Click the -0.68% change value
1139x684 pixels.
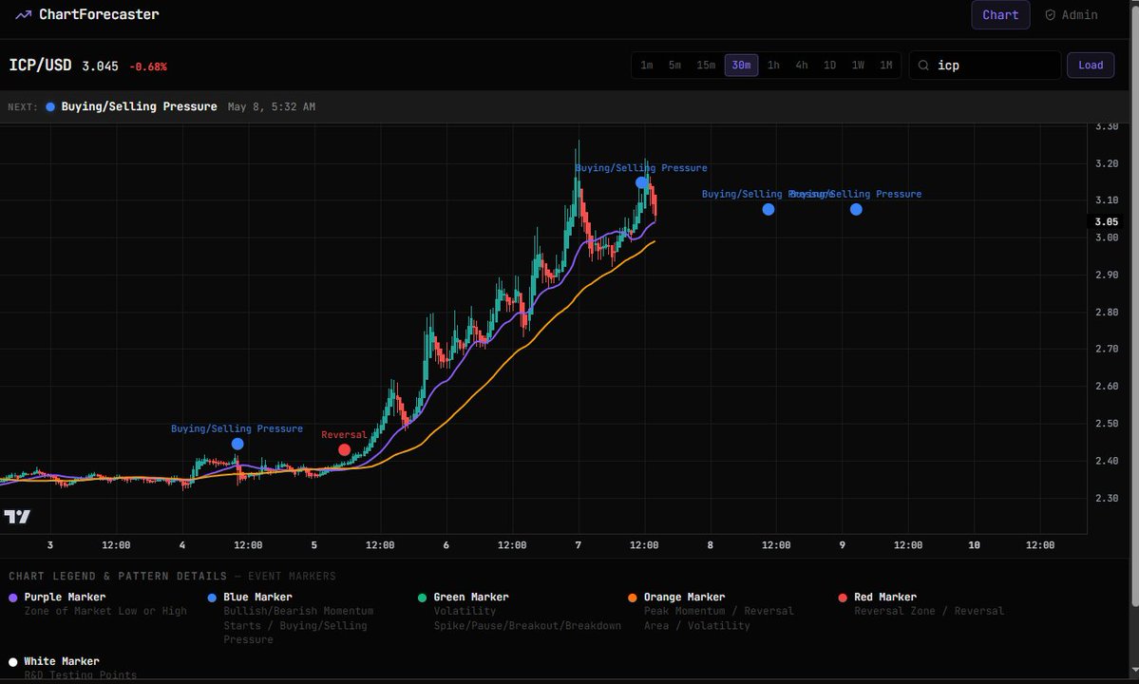click(x=148, y=66)
